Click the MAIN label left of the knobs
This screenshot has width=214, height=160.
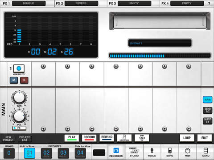pos(3,109)
